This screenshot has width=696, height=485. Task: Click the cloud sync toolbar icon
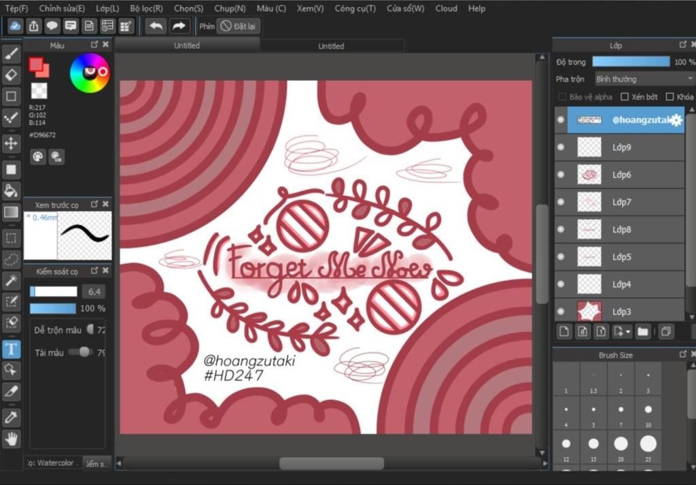tap(15, 27)
